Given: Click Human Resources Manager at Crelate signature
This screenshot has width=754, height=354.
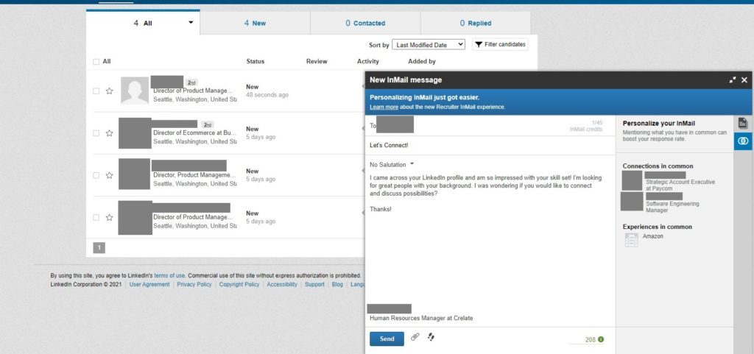Looking at the screenshot, I should pos(421,318).
